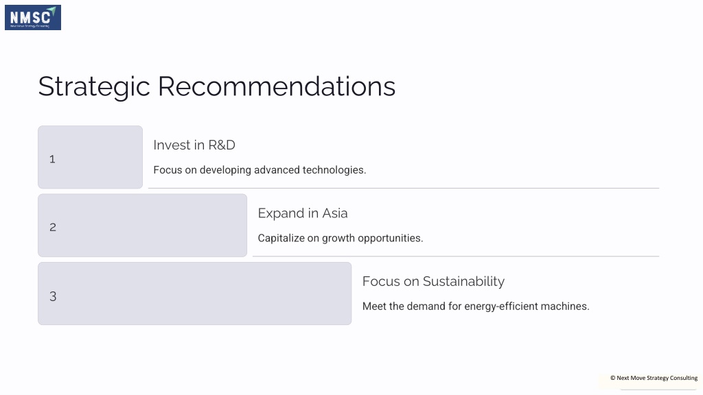Image resolution: width=703 pixels, height=395 pixels.
Task: Click the gray box numbered 3
Action: tap(194, 294)
